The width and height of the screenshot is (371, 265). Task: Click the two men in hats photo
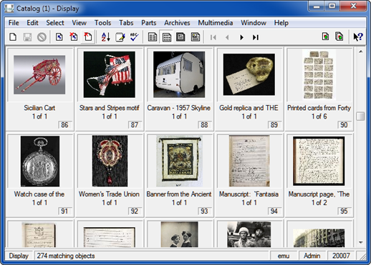click(x=249, y=234)
